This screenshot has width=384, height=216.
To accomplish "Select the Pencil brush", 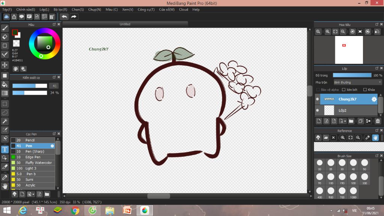I will point(33,140).
